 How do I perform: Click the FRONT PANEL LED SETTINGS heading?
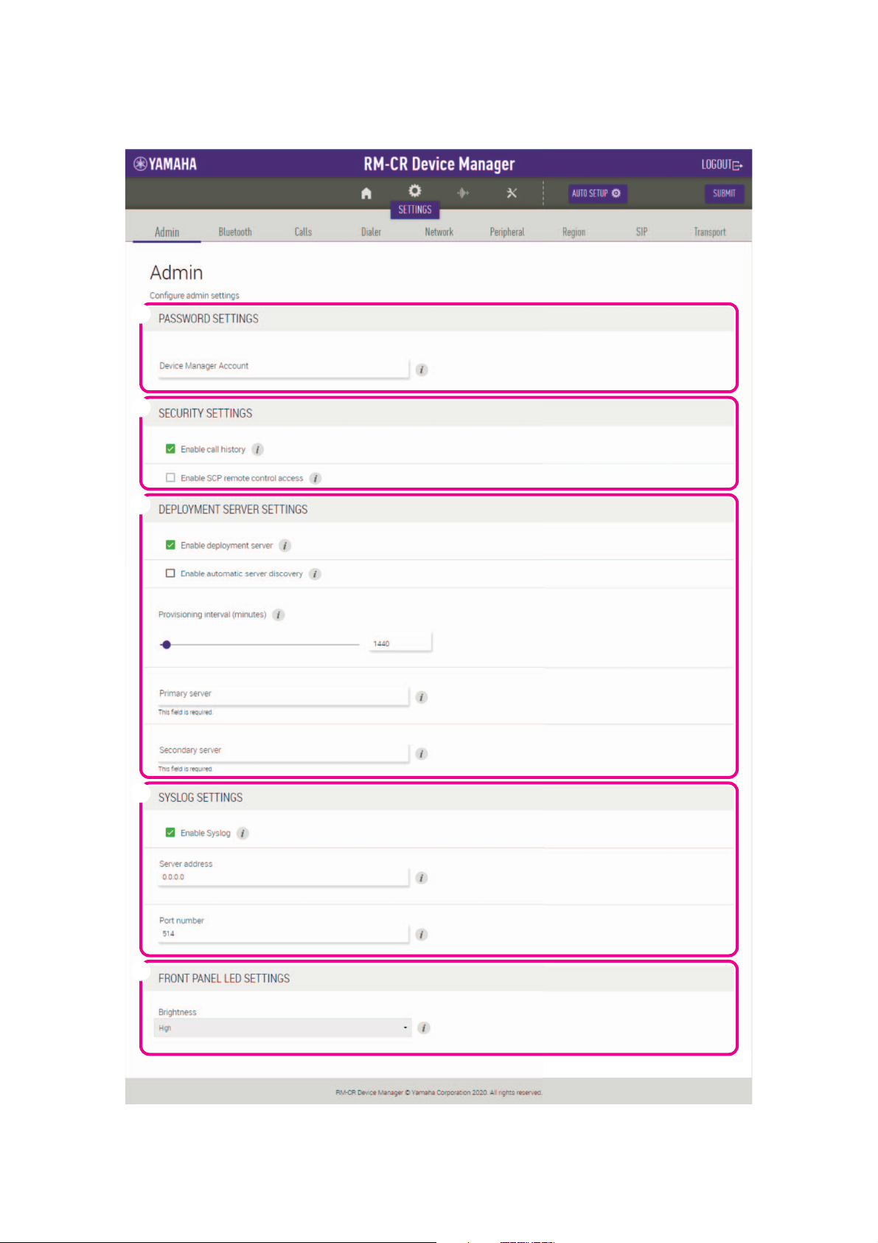(224, 978)
